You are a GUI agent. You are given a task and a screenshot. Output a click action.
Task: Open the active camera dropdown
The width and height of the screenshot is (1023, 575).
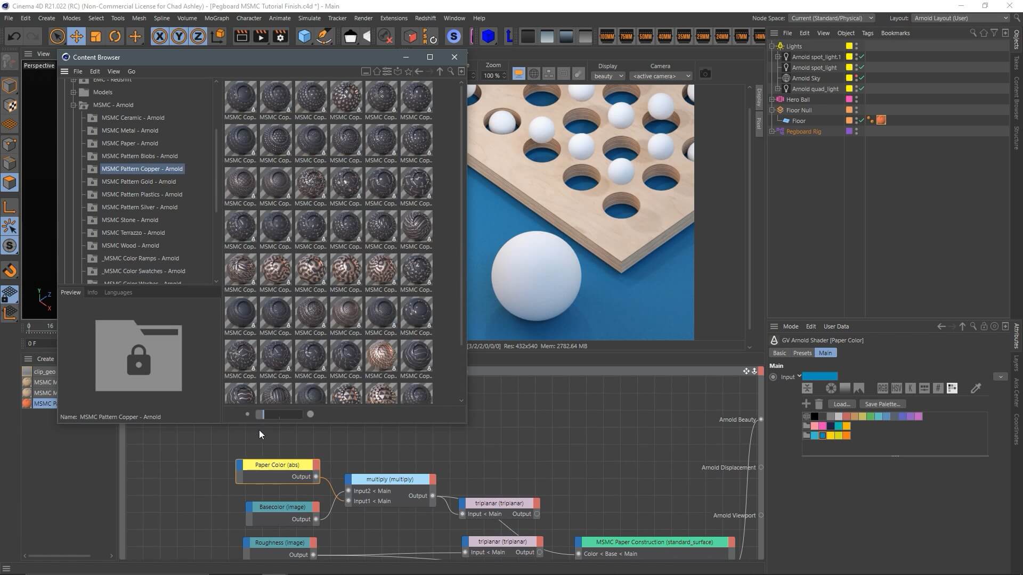point(661,76)
